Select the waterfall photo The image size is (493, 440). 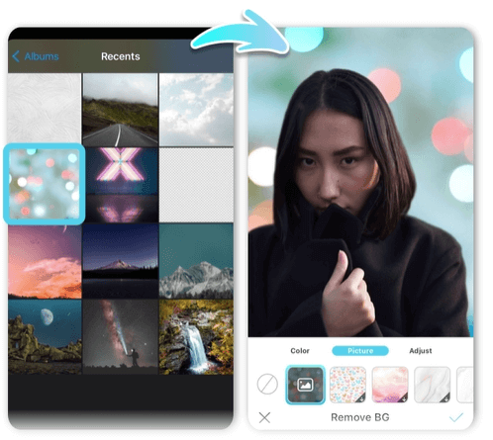pos(196,337)
